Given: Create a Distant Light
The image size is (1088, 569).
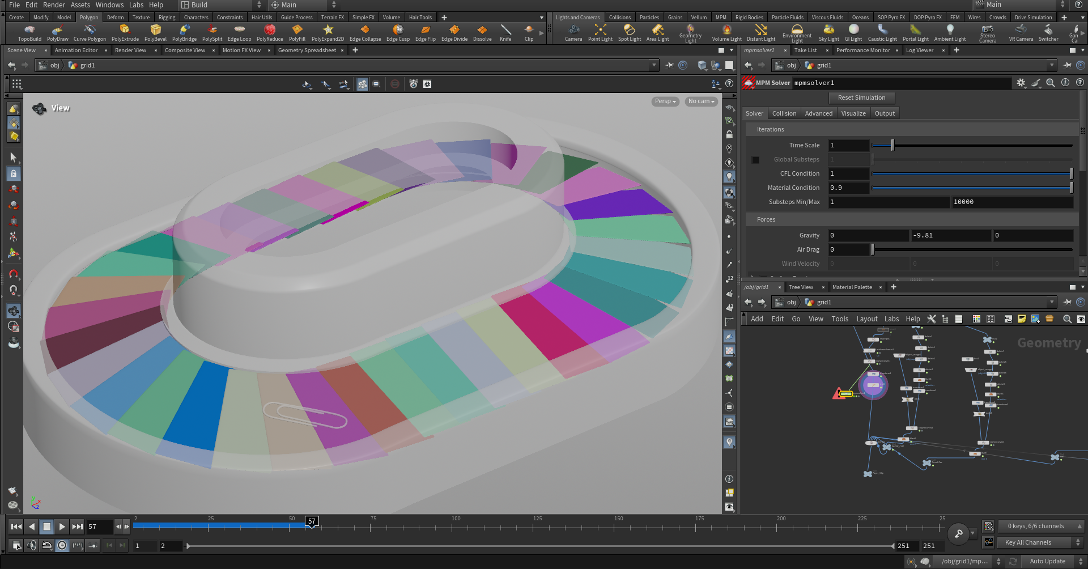Looking at the screenshot, I should pyautogui.click(x=761, y=33).
